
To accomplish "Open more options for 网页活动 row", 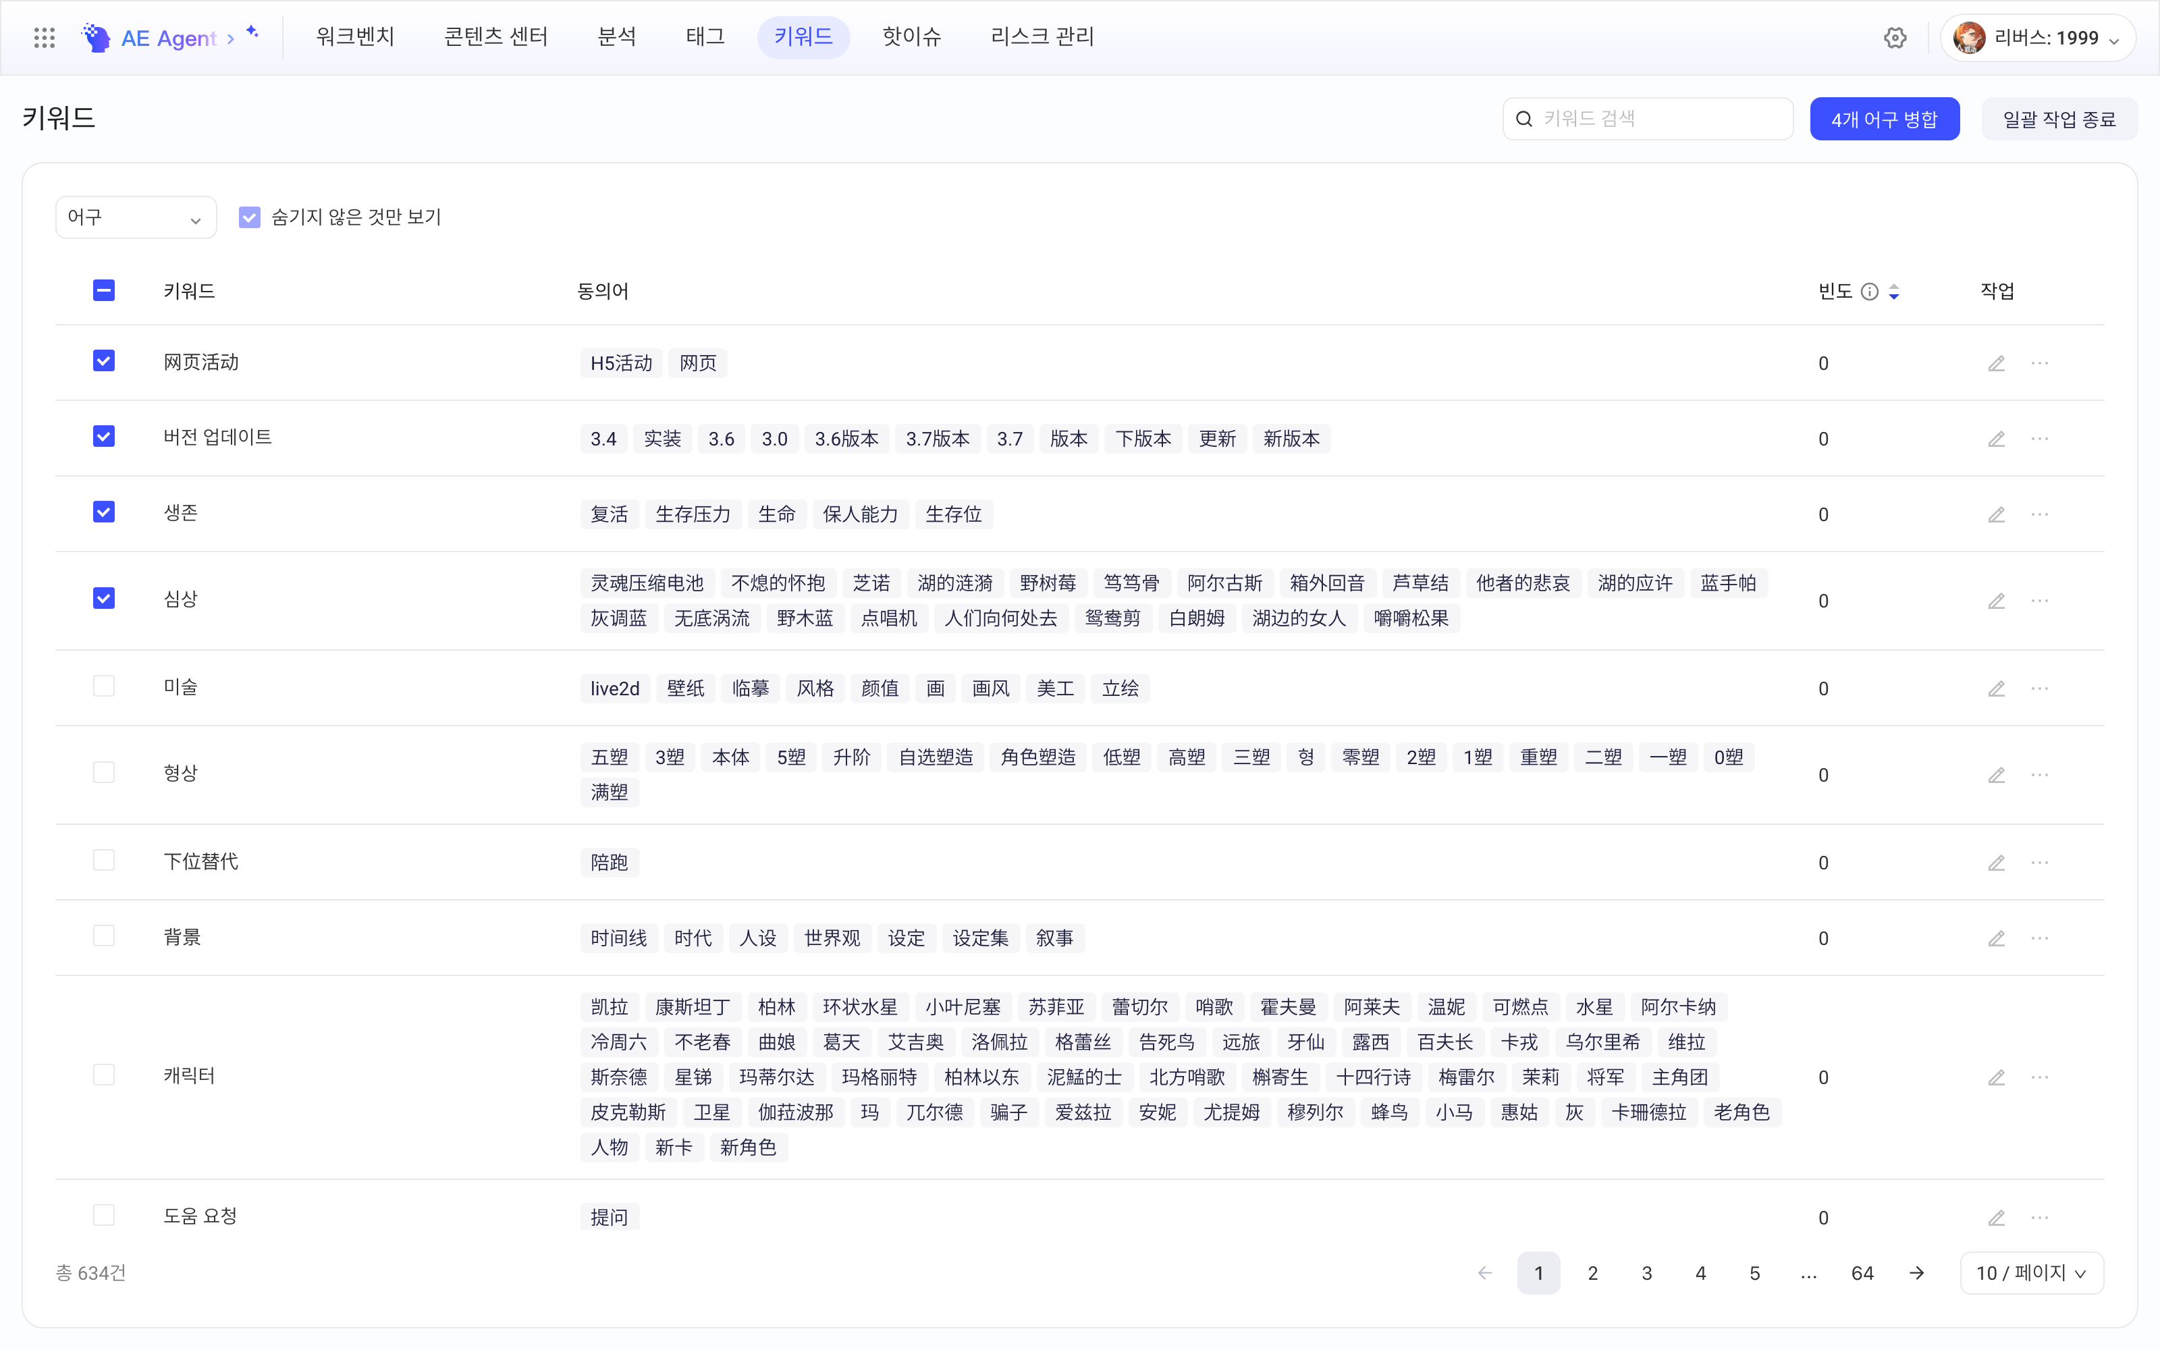I will click(x=2039, y=363).
